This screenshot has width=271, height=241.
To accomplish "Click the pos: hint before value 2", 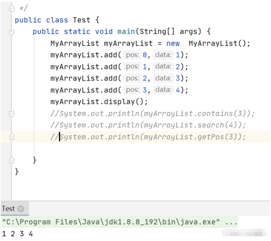I will 132,78.
